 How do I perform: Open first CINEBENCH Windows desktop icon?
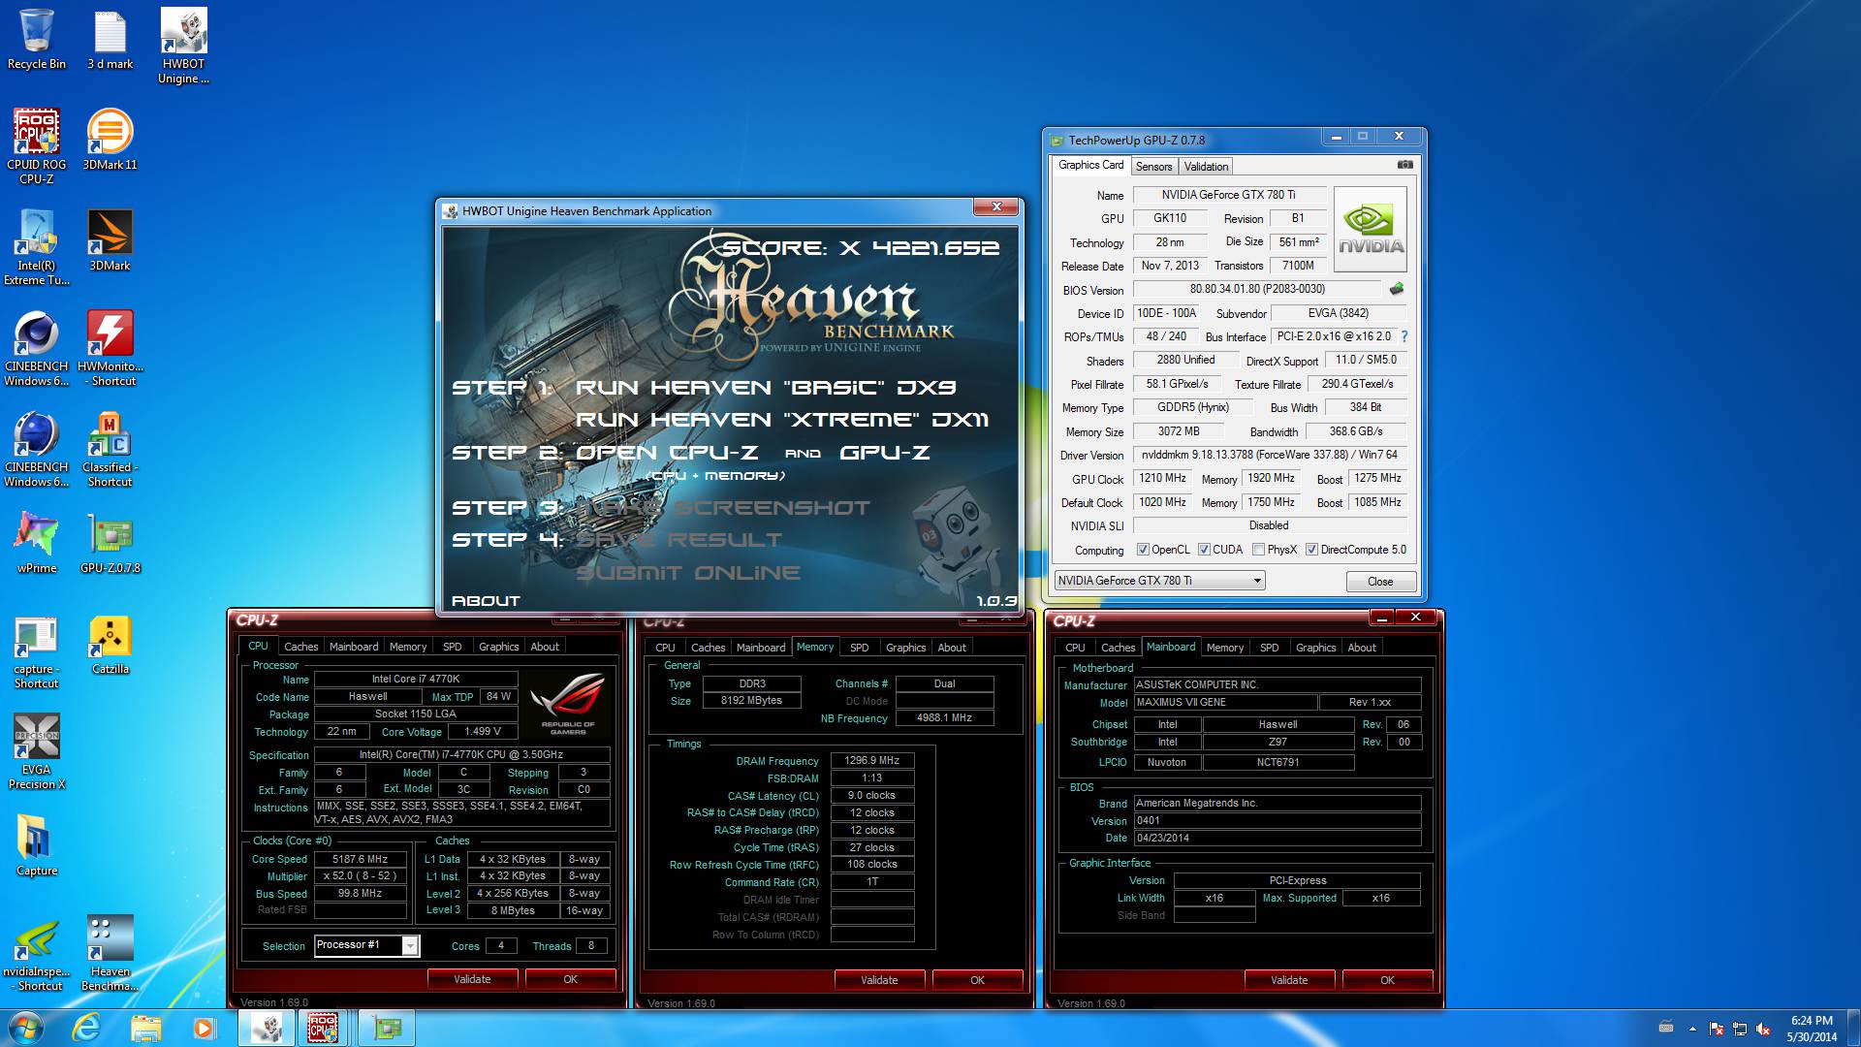[x=37, y=348]
